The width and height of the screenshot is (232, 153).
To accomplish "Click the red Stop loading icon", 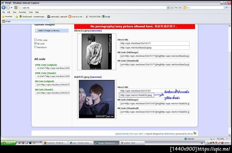I will [180, 7].
